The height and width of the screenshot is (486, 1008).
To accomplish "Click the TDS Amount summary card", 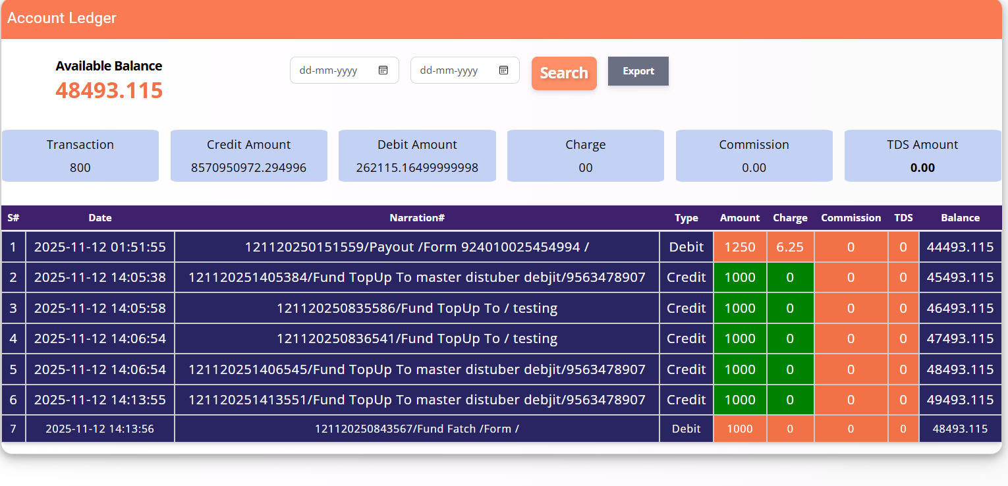I will (922, 155).
